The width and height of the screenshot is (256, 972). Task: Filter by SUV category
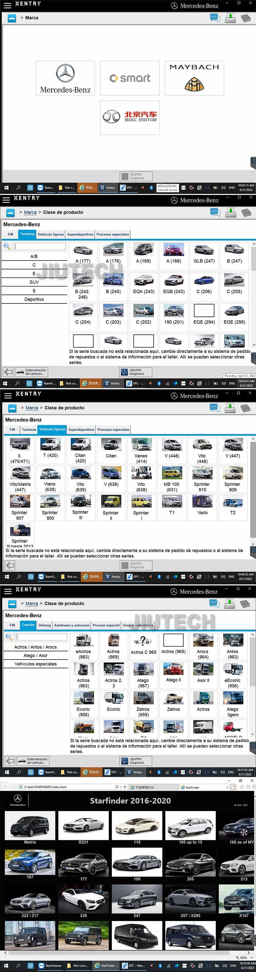coord(34,282)
